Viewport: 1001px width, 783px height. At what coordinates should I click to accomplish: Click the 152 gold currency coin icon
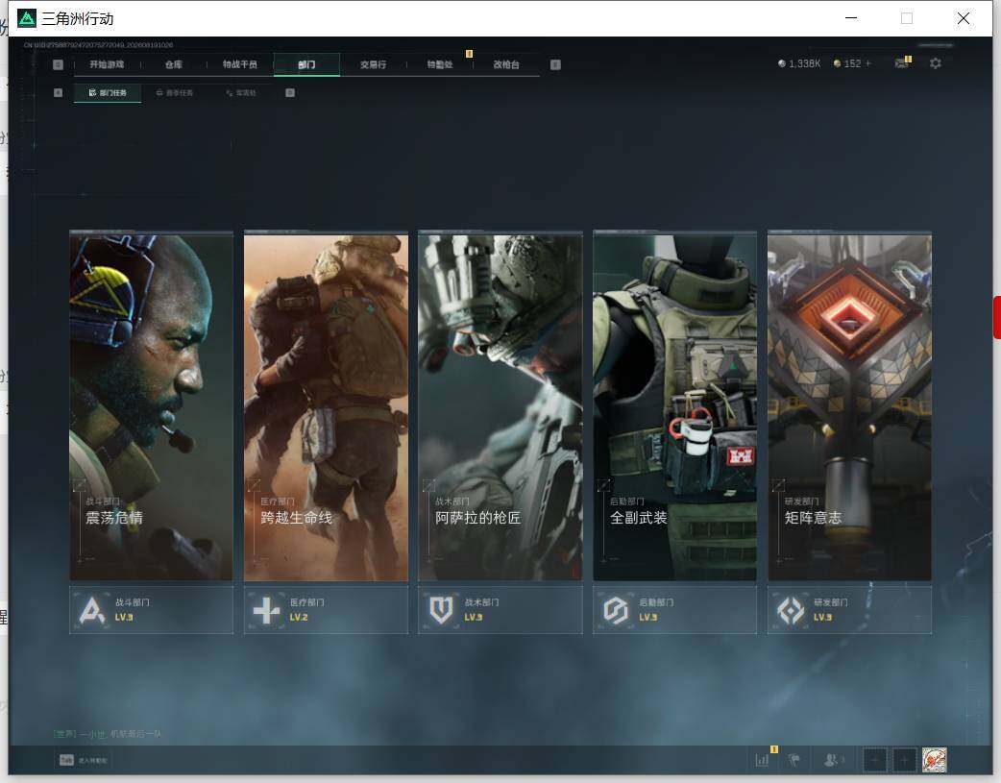click(837, 63)
